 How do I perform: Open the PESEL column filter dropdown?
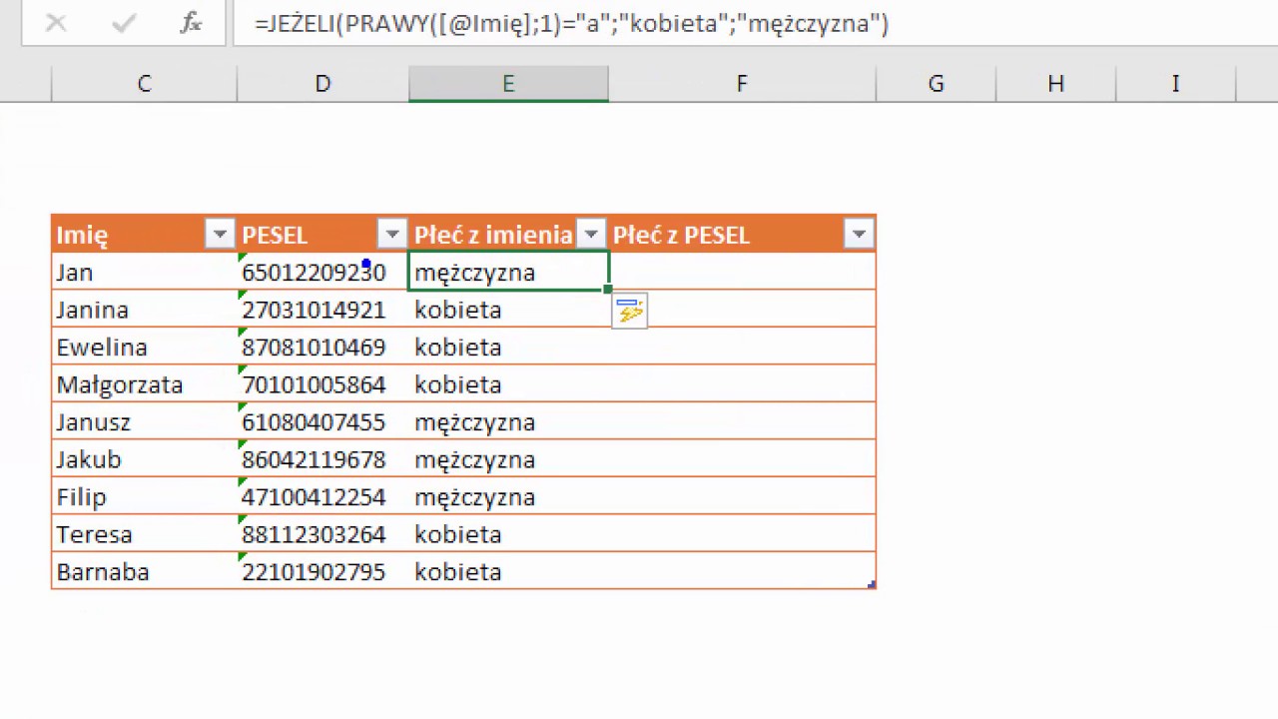coord(392,235)
